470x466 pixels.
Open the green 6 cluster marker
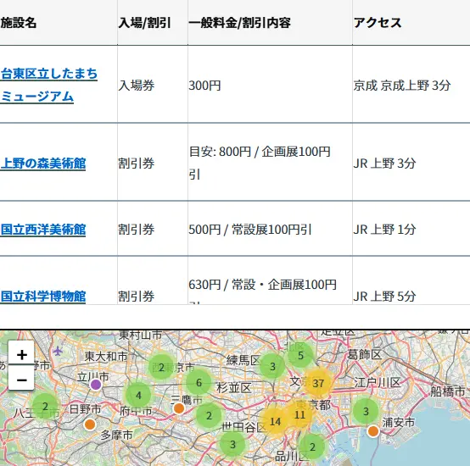tap(199, 382)
